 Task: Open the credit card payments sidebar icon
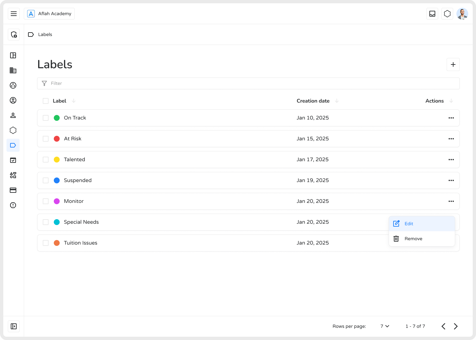(13, 190)
